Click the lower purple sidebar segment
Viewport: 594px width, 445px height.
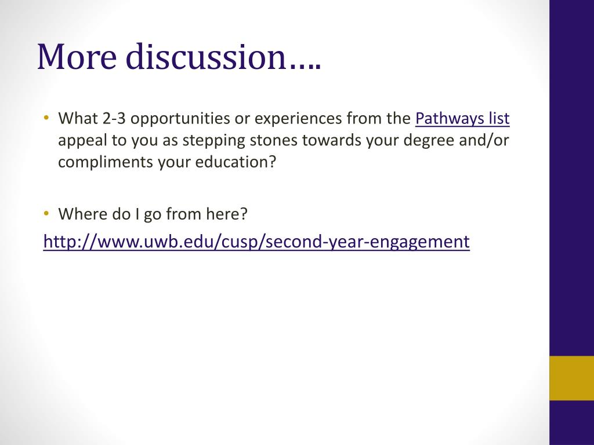571,422
